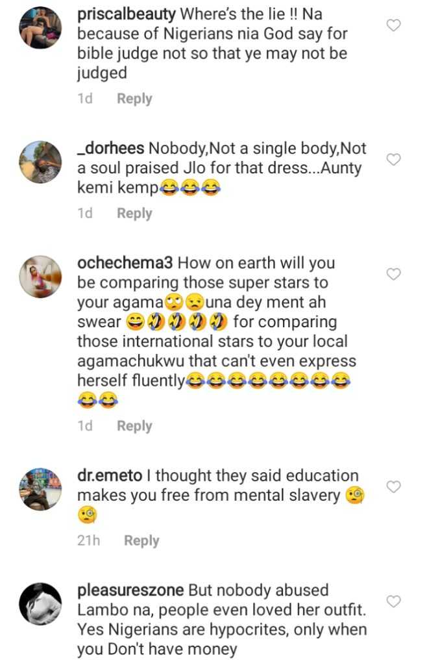Reply to dr.emeto's education comment
Viewport: 427px width, 665px height.
[141, 540]
